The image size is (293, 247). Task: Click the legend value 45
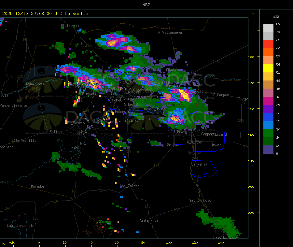point(278,89)
